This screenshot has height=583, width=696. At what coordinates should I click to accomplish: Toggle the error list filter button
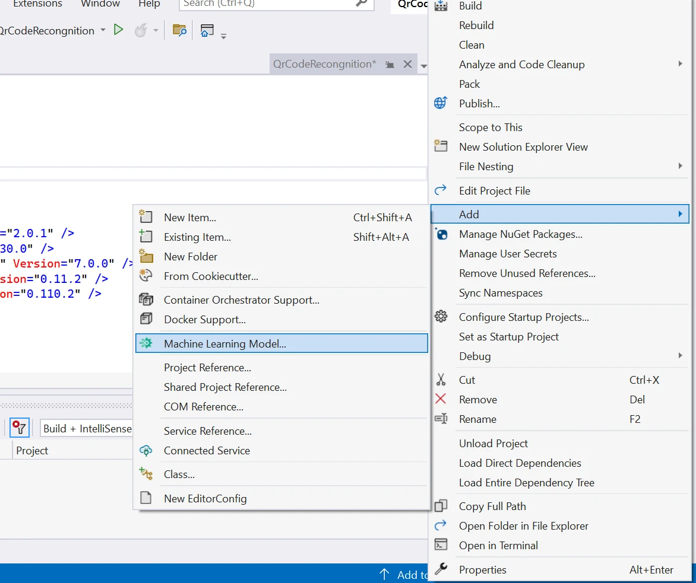tap(20, 428)
